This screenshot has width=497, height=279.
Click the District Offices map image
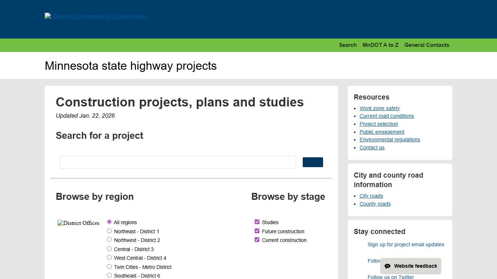(x=78, y=223)
